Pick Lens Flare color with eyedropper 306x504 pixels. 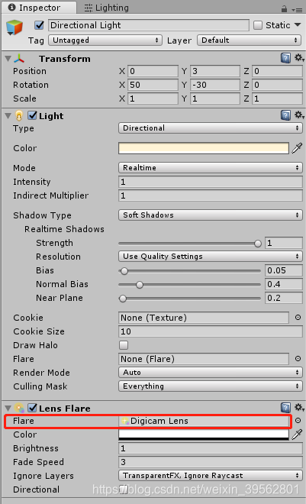pyautogui.click(x=297, y=435)
